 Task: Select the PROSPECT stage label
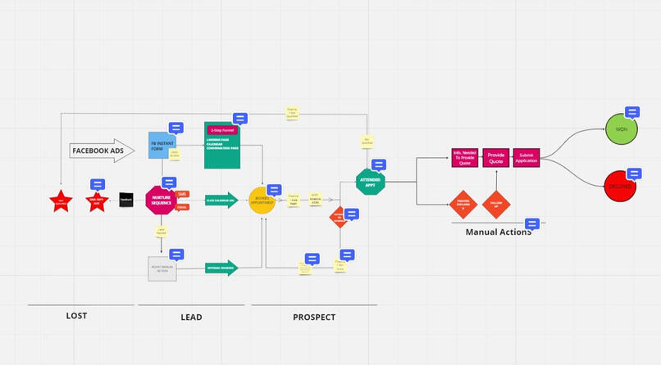(x=314, y=317)
